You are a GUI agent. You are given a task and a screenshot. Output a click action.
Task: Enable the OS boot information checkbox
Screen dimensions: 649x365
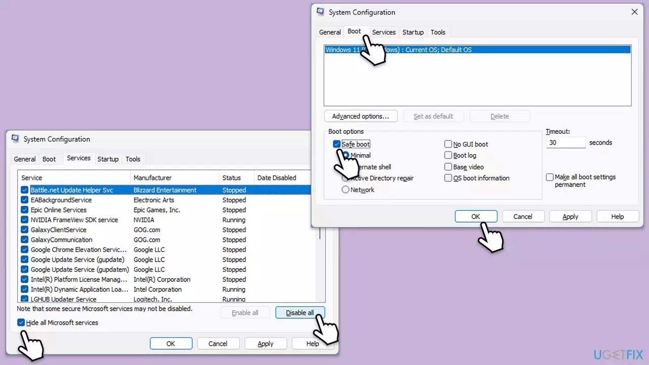click(448, 178)
